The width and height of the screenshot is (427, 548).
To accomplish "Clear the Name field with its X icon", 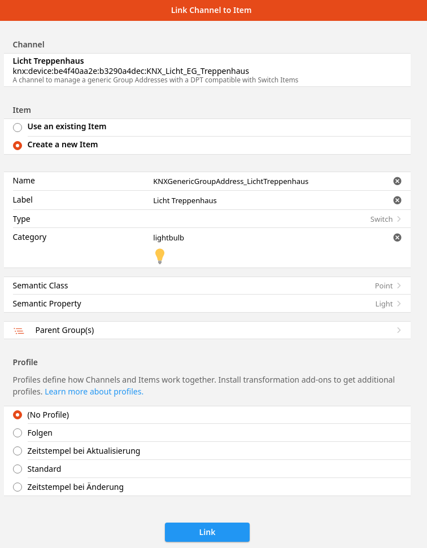I will pyautogui.click(x=397, y=181).
